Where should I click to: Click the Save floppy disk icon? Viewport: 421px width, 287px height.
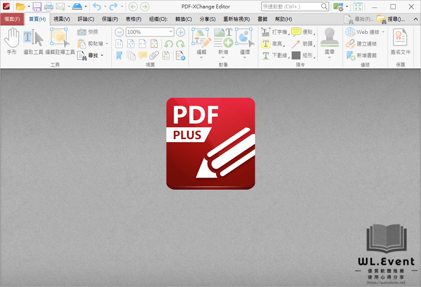tap(37, 6)
